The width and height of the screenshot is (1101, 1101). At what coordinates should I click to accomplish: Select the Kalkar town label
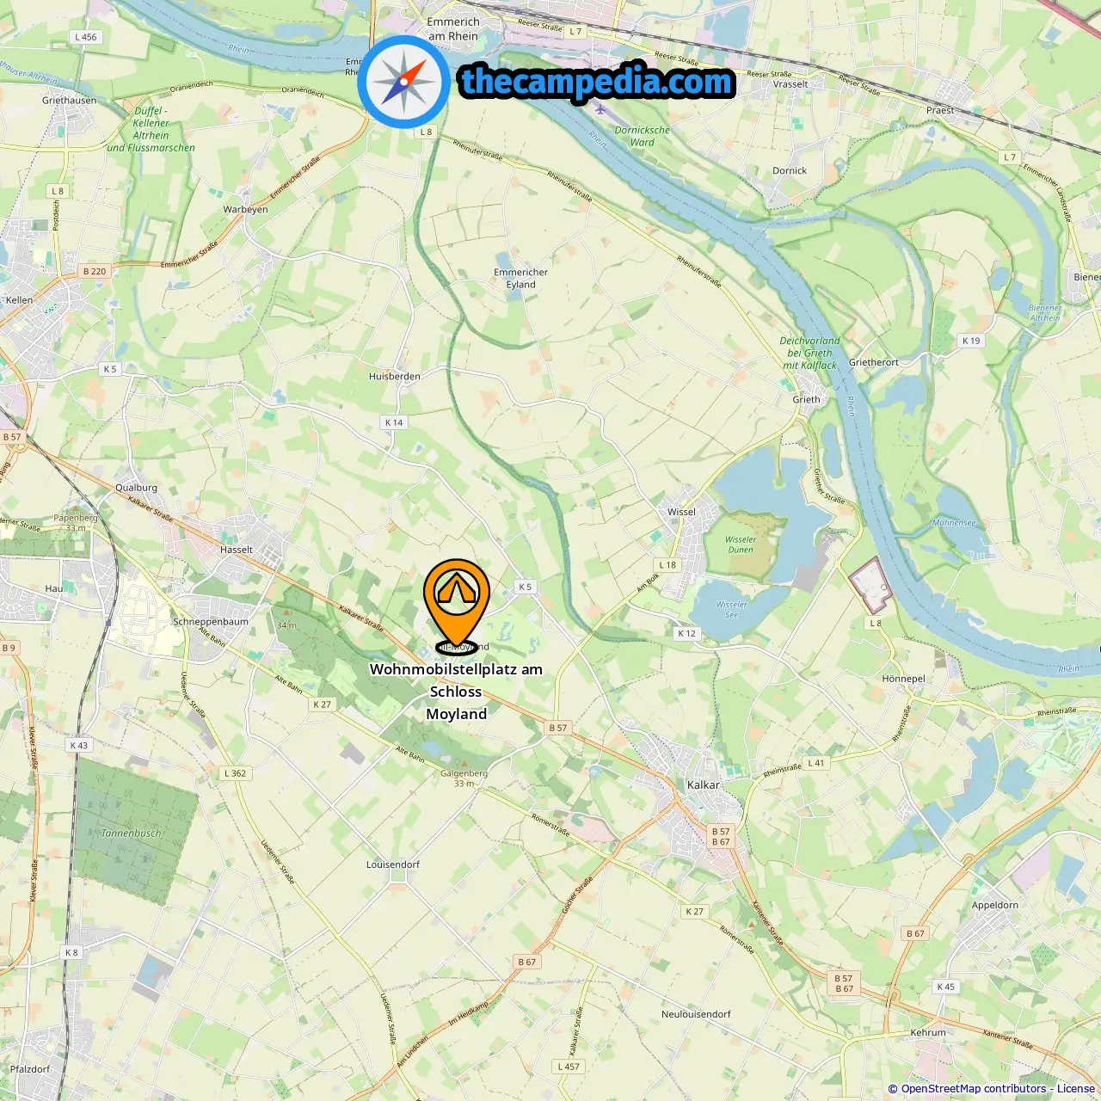pos(704,784)
